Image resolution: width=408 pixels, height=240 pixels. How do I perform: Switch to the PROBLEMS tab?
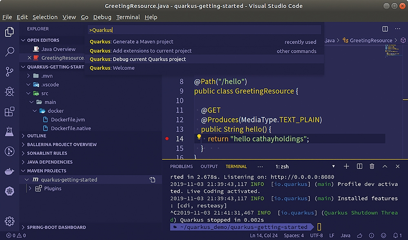tap(181, 166)
